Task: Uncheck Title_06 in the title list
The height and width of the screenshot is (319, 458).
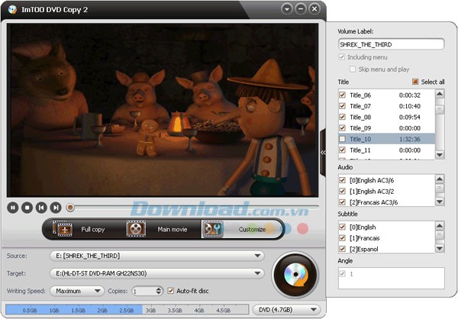Action: [342, 95]
